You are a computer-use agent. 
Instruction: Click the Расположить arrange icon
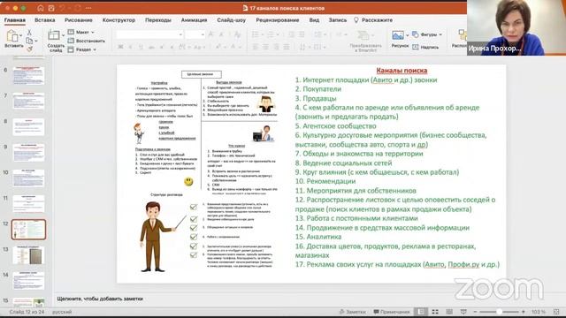click(463, 35)
